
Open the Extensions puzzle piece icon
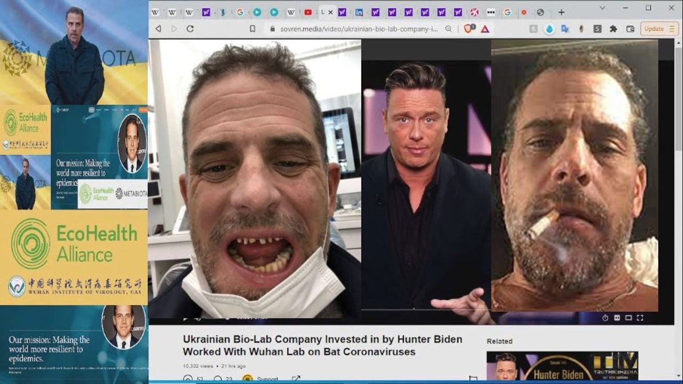pyautogui.click(x=613, y=29)
